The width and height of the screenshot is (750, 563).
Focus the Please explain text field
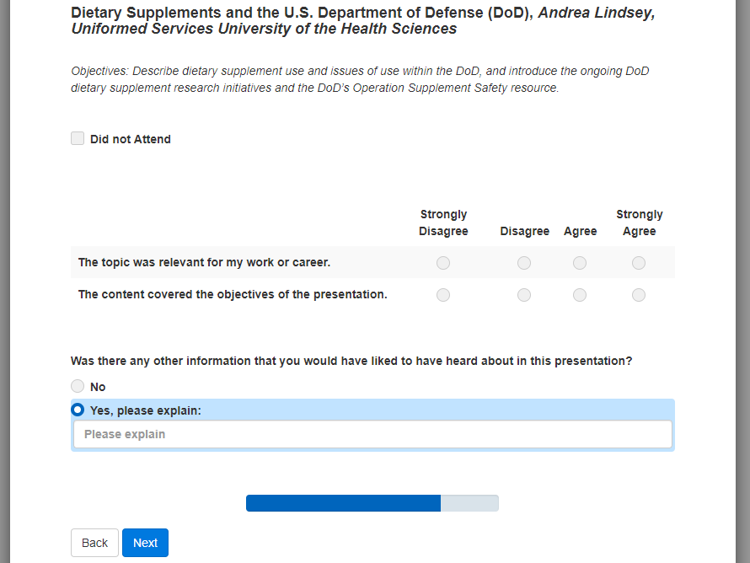[372, 434]
